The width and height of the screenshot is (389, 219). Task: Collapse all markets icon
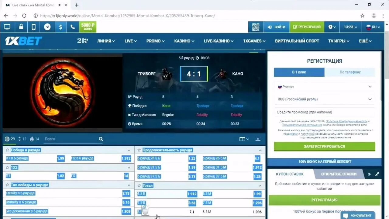[x=258, y=139]
